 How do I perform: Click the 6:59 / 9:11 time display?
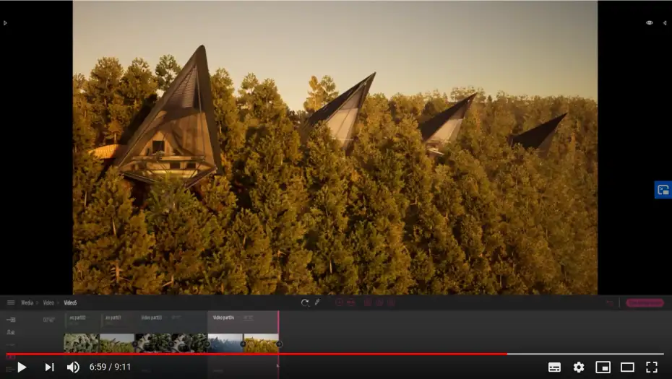(x=110, y=367)
